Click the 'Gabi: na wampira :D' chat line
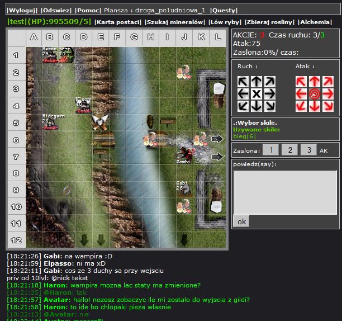The width and height of the screenshot is (342, 321). (x=59, y=256)
